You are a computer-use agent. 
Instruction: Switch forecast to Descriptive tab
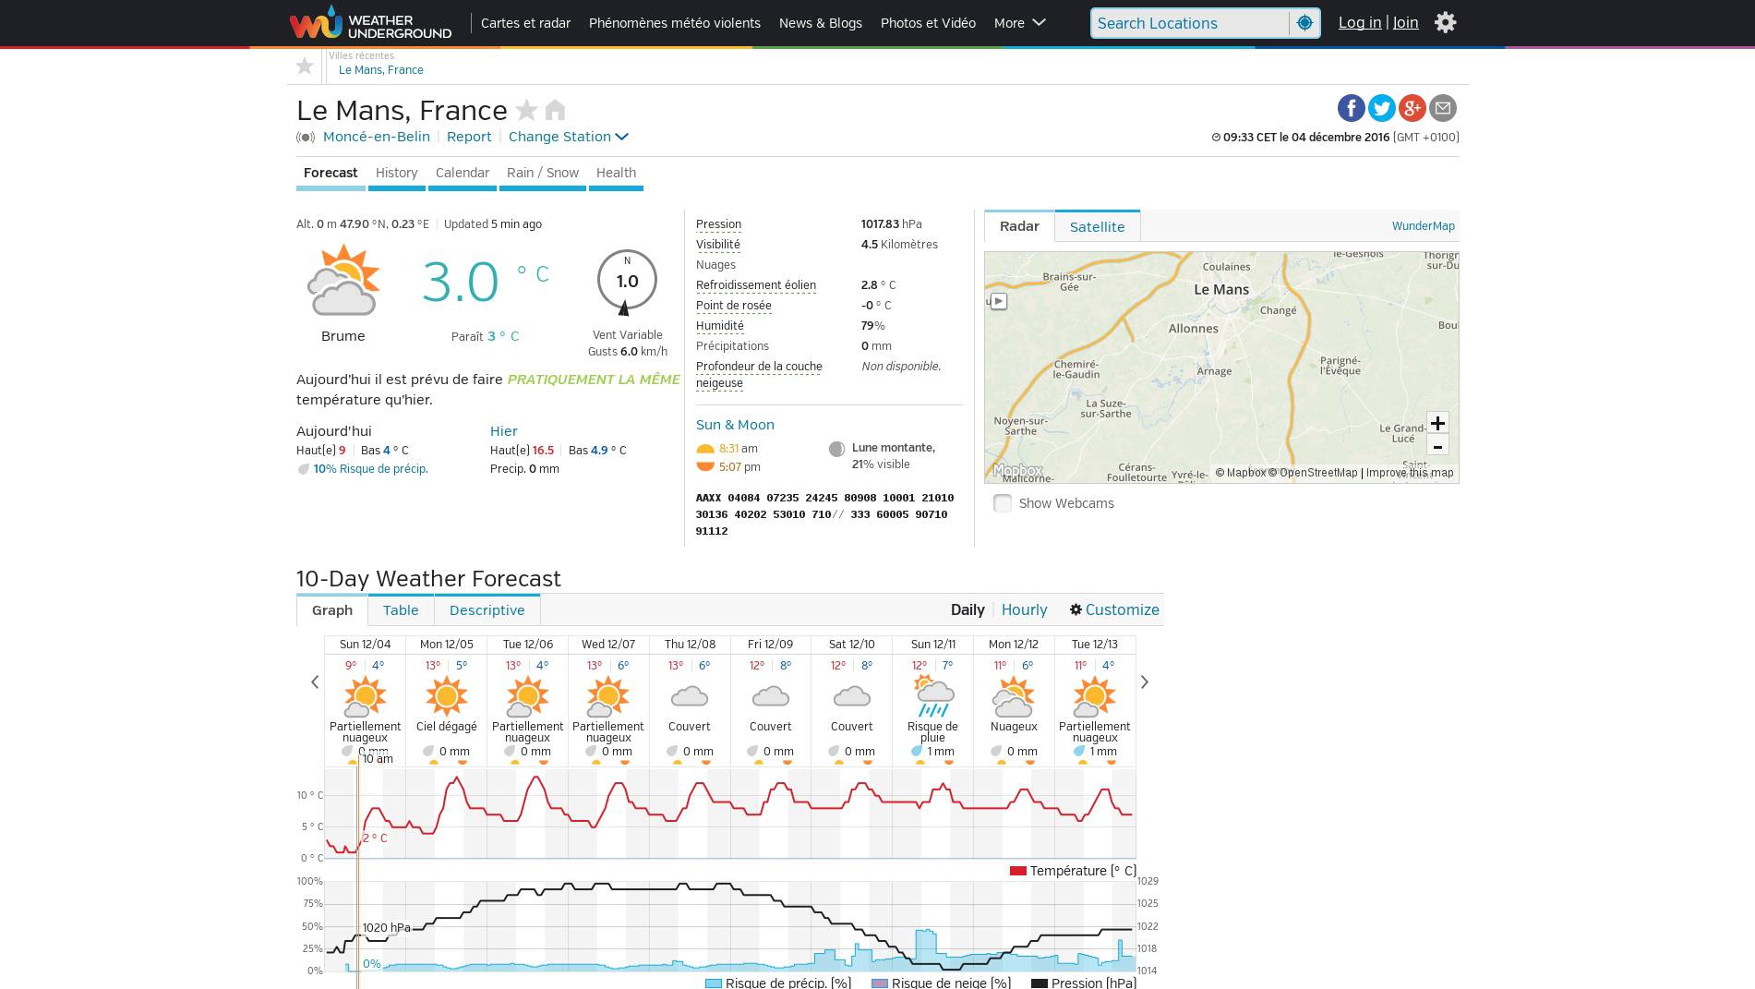487,610
